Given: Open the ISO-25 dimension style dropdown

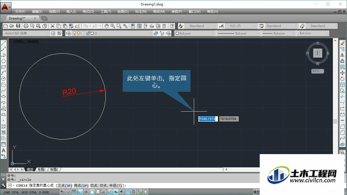Looking at the screenshot, I should pyautogui.click(x=241, y=26).
